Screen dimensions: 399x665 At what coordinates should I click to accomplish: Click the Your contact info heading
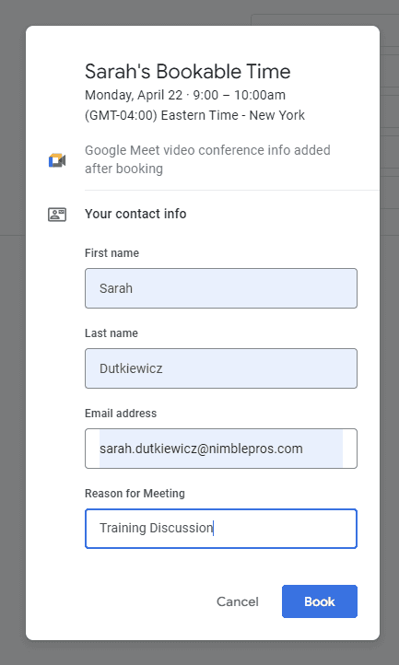135,214
